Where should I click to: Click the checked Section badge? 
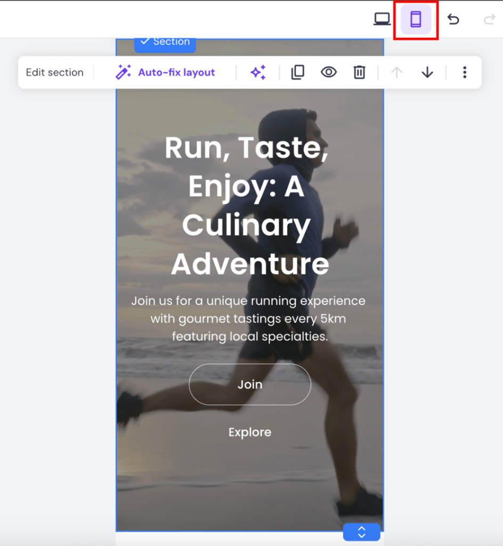[x=165, y=41]
